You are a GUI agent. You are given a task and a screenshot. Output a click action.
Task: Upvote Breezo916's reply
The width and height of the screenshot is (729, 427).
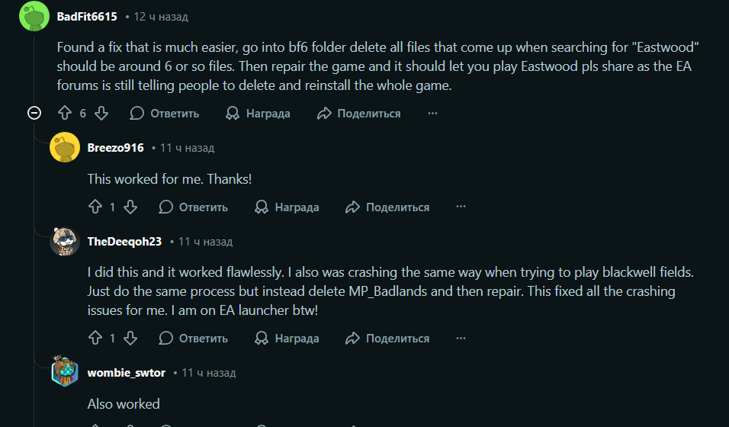coord(95,207)
